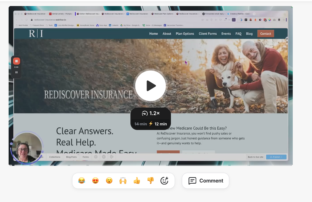Open the LinkedIn bookmark
The image size is (312, 202).
tap(113, 25)
